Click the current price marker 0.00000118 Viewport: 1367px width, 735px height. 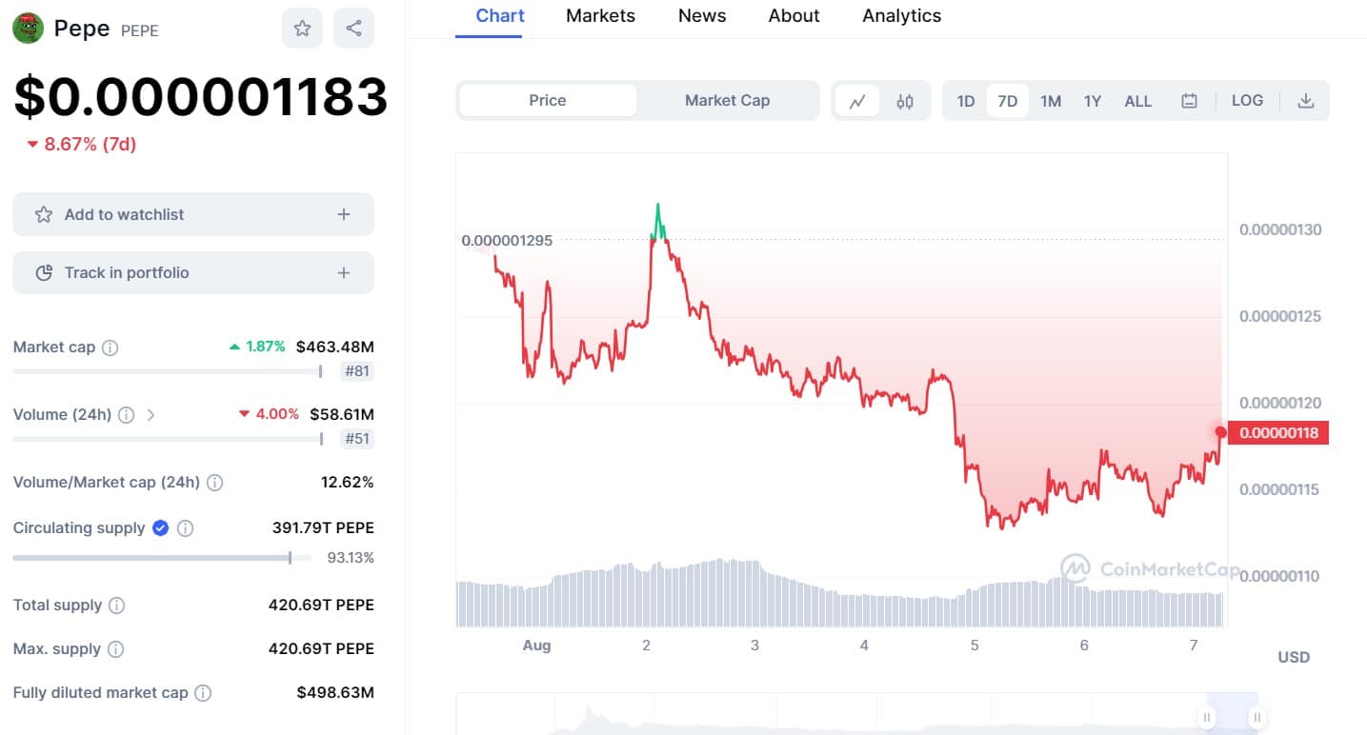pos(1277,433)
